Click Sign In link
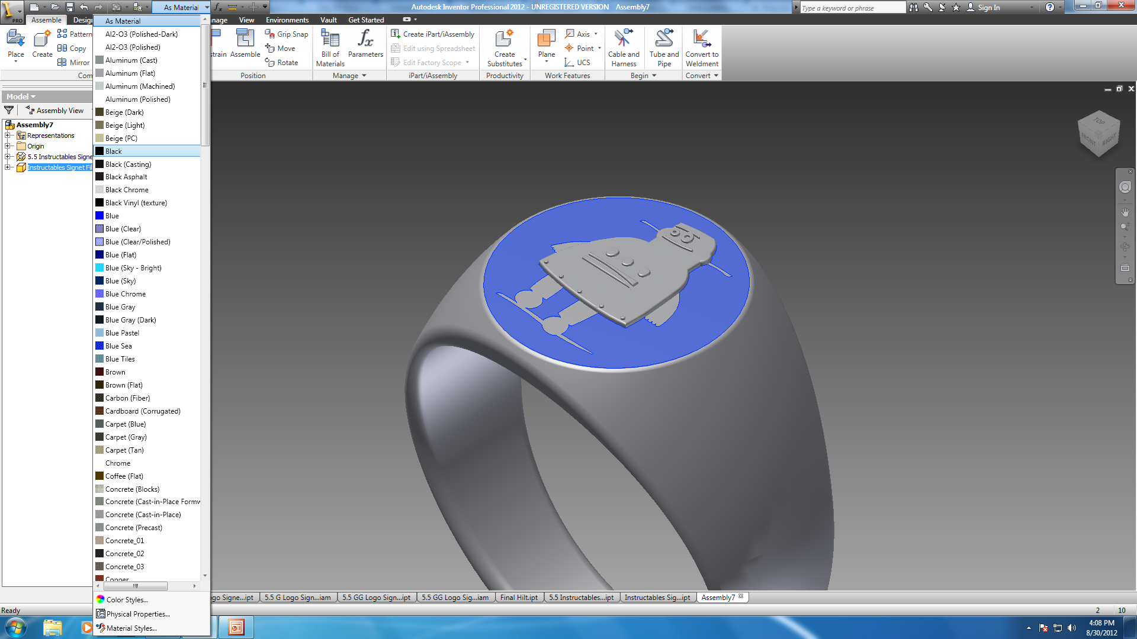The height and width of the screenshot is (639, 1137). pos(983,7)
